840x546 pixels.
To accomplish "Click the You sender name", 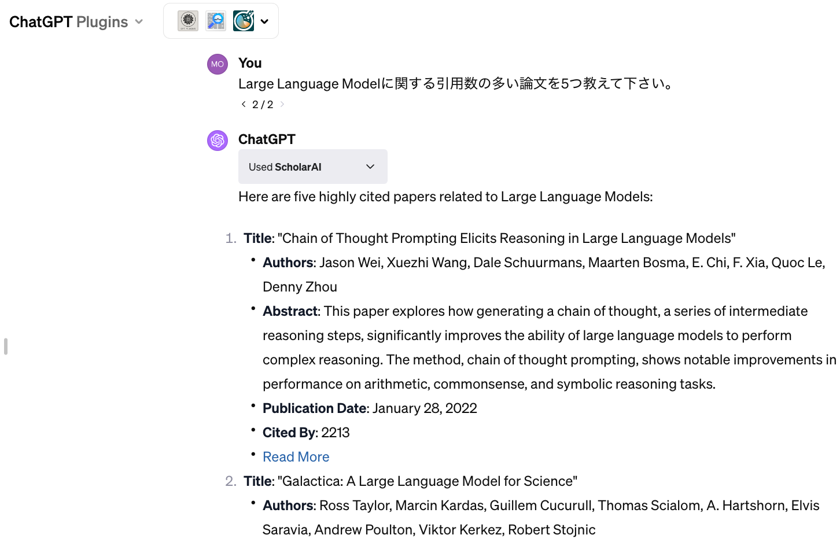I will coord(250,63).
